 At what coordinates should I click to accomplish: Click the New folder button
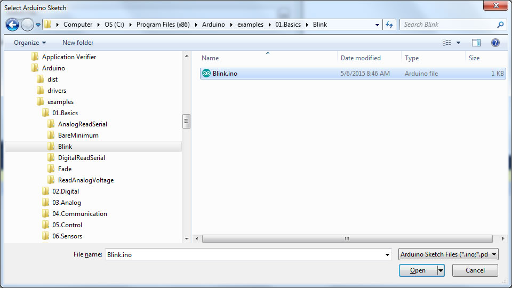tap(78, 43)
